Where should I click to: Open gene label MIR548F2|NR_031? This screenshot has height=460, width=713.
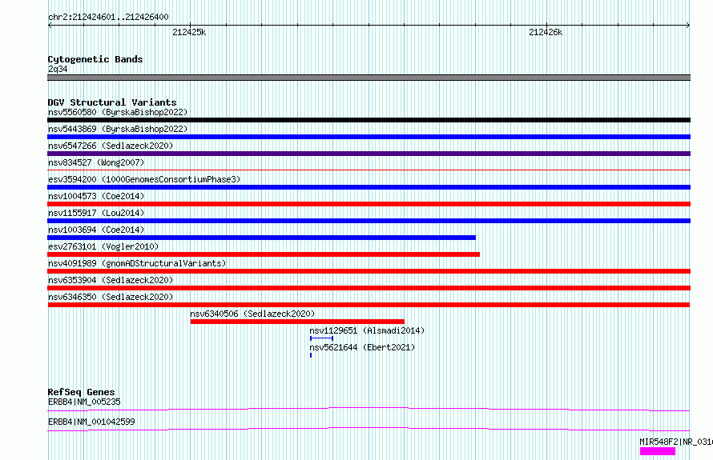point(675,442)
